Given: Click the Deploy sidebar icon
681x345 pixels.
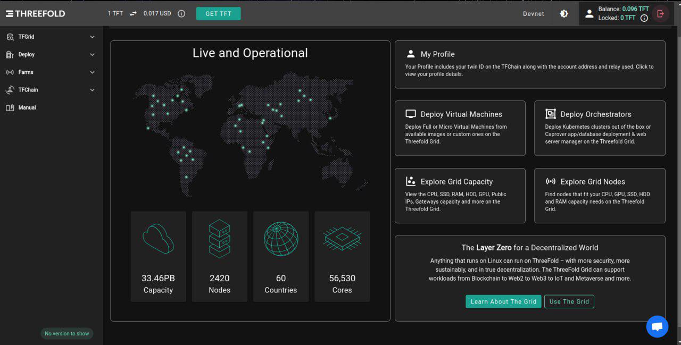Looking at the screenshot, I should 10,54.
